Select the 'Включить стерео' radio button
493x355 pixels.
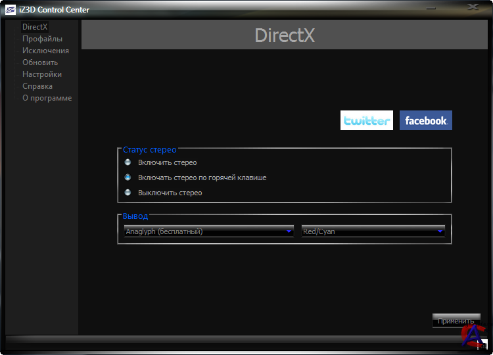(x=128, y=162)
